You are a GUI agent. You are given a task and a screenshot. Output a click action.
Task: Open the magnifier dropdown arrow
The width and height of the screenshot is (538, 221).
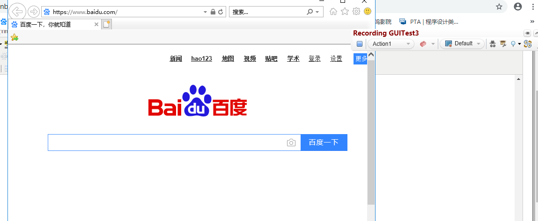coord(519,44)
